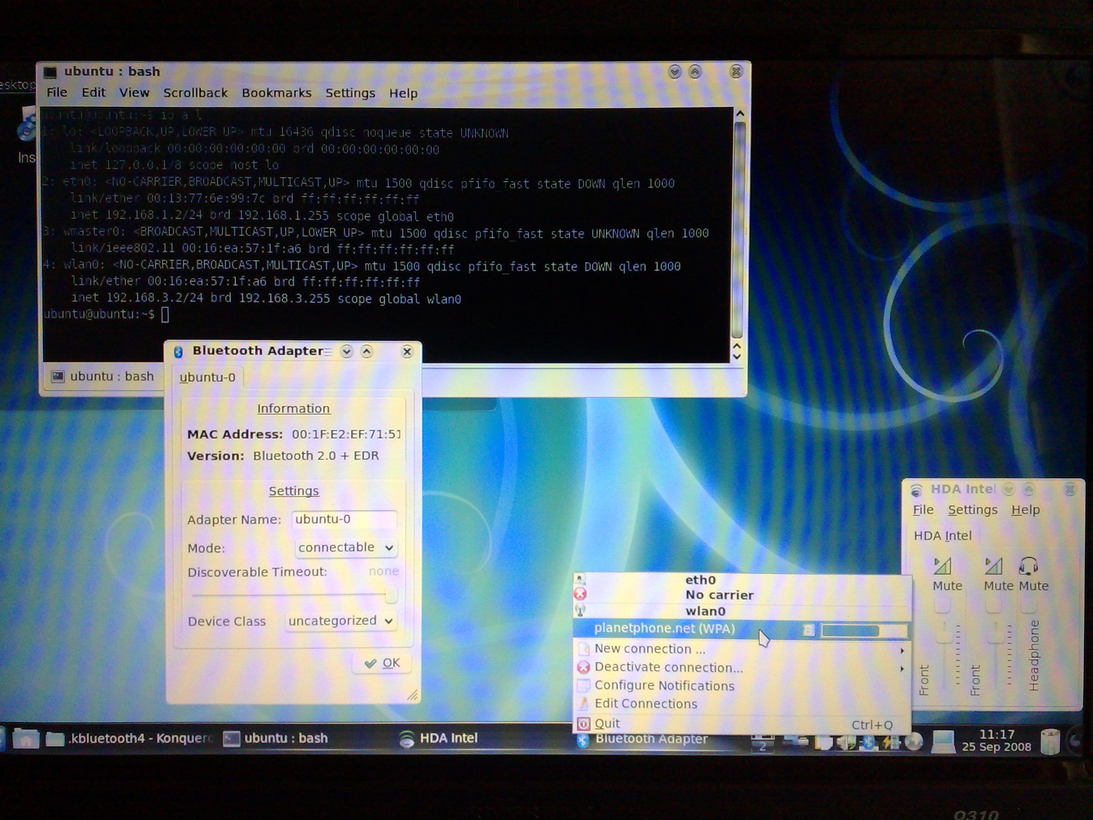Open the File menu in HDA Intel mixer
Screen dimensions: 1093x820
pyautogui.click(x=923, y=510)
